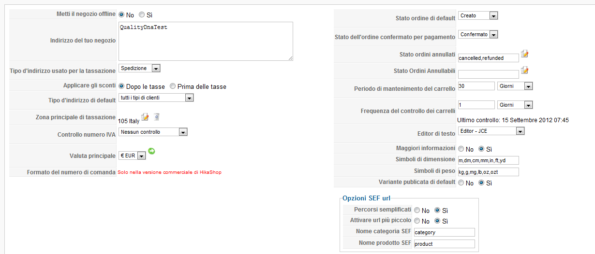Select No for Percorsi semplificati
The width and height of the screenshot is (595, 254).
[x=417, y=211]
